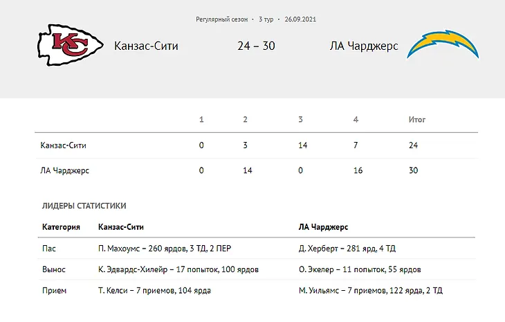The image size is (505, 322).
Task: Select the Регулярный сезон label
Action: click(x=222, y=19)
